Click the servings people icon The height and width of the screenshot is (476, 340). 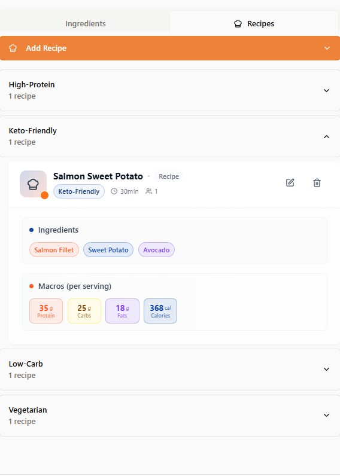click(x=148, y=191)
